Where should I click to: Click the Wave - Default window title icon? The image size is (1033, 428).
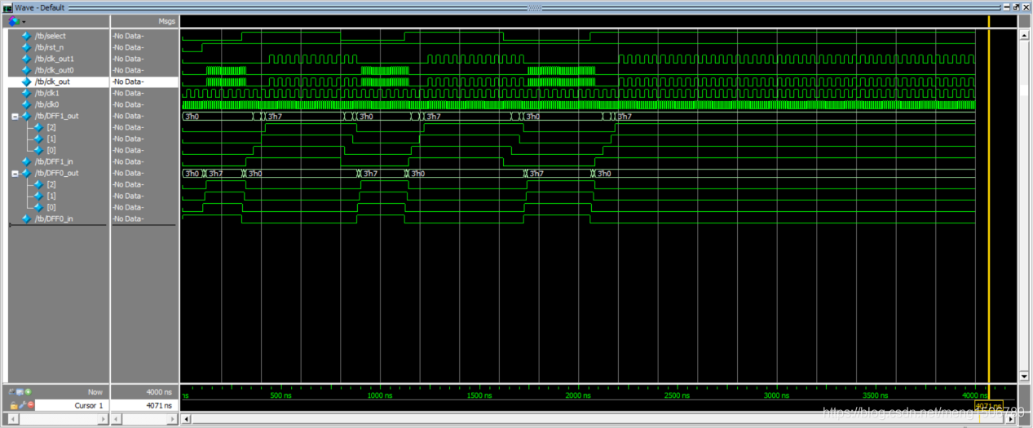coord(7,7)
